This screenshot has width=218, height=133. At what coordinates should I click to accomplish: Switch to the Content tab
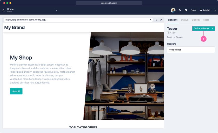coord(173,20)
